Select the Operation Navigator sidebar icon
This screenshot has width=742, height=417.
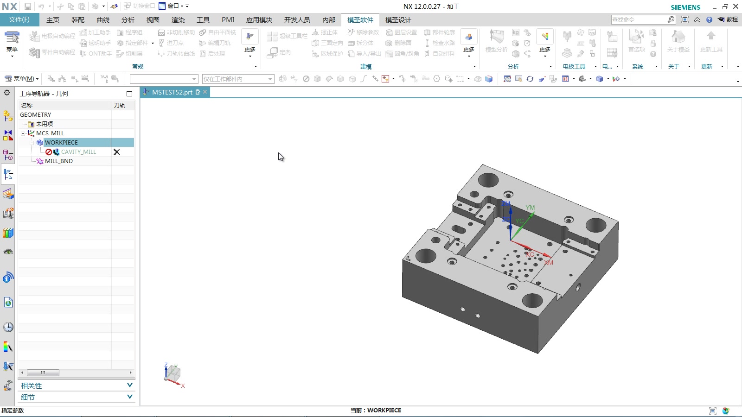point(8,174)
